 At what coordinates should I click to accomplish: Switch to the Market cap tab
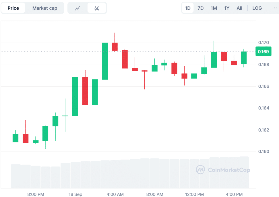pos(44,8)
